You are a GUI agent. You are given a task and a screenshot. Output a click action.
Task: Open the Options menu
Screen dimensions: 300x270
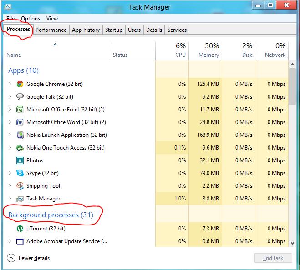point(31,19)
